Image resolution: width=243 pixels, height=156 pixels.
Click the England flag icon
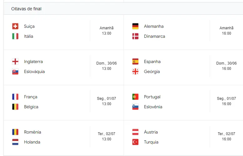coord(15,61)
